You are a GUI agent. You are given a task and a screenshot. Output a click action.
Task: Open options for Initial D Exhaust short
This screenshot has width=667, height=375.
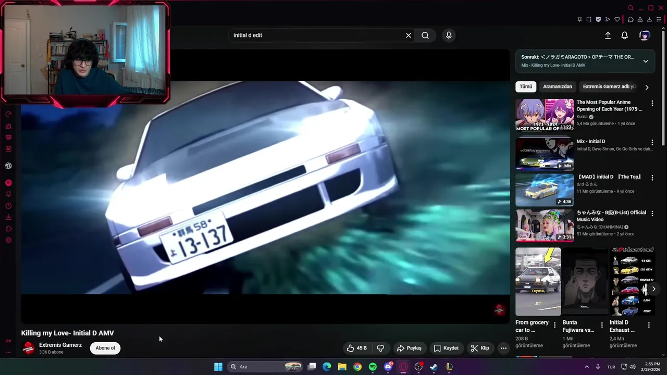tap(649, 325)
